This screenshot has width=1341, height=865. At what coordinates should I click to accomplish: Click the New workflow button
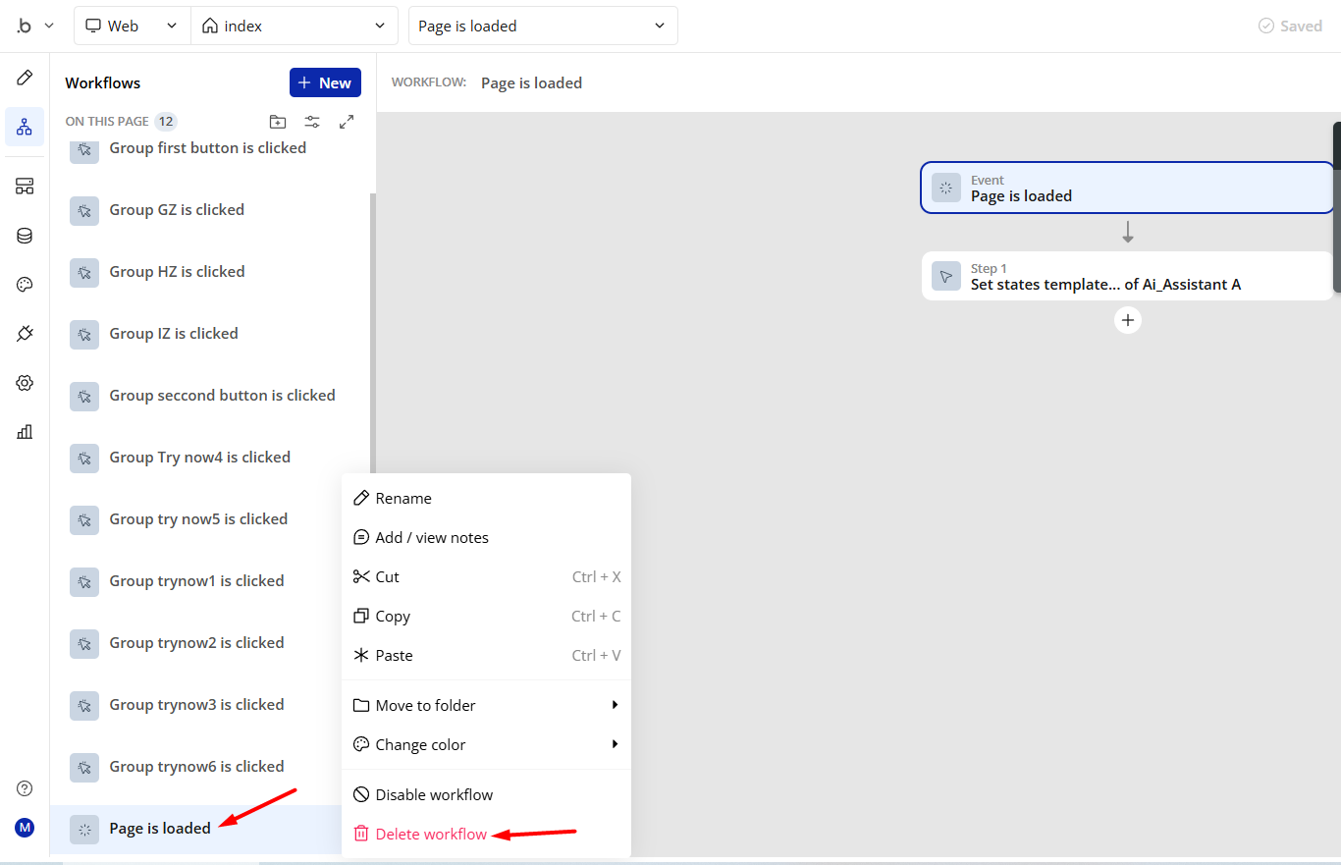pos(325,82)
